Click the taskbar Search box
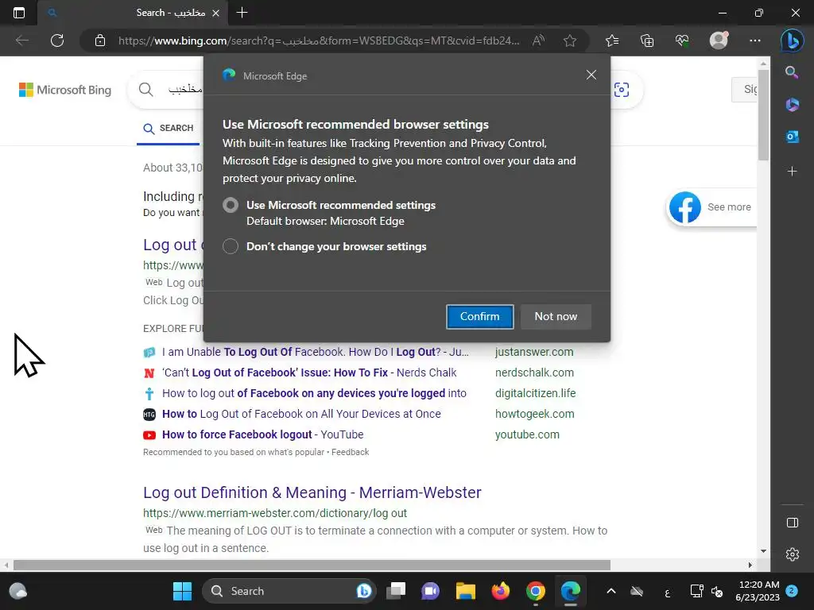 click(x=289, y=591)
